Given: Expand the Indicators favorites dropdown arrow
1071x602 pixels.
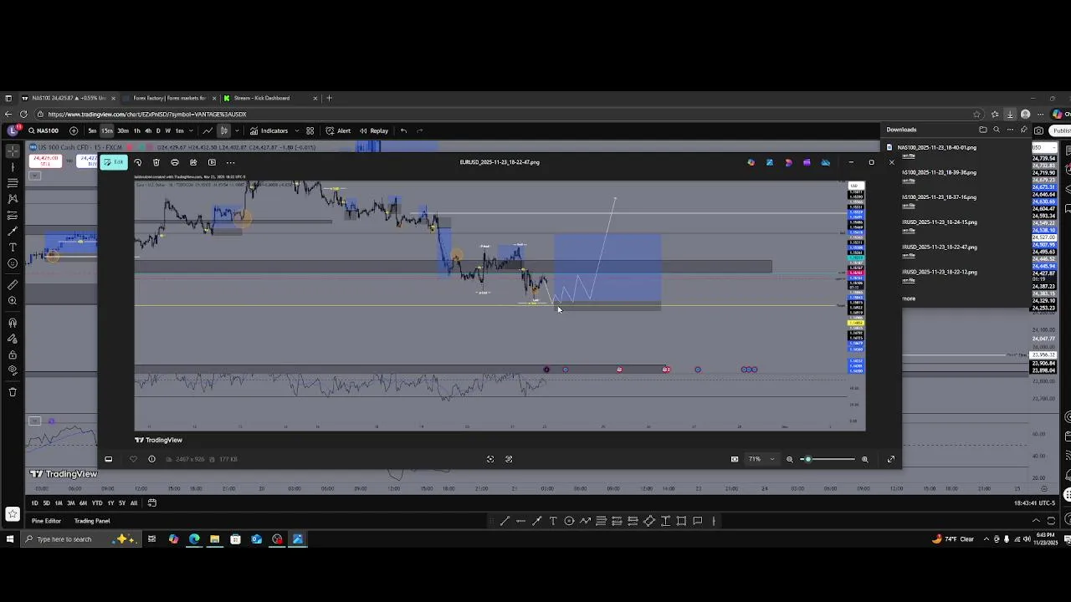Looking at the screenshot, I should (x=297, y=130).
